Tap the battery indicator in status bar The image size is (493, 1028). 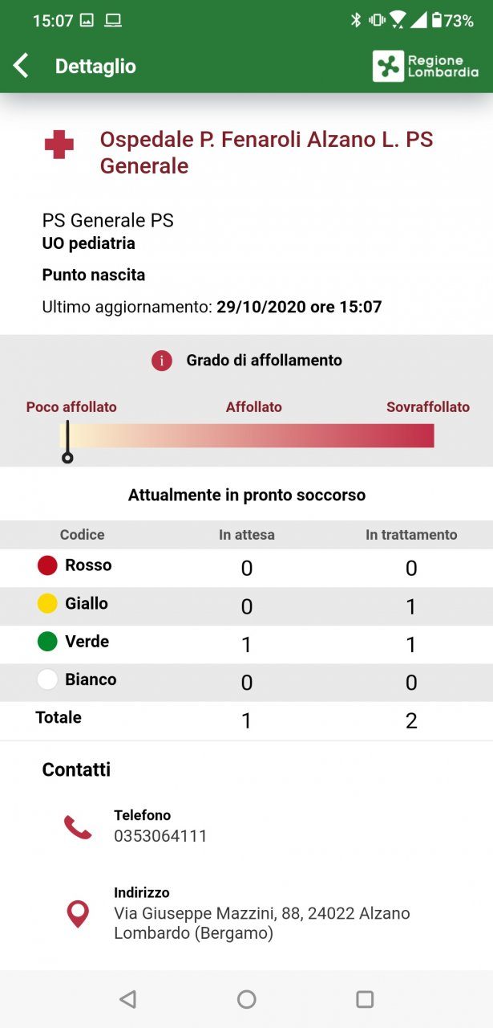(437, 21)
